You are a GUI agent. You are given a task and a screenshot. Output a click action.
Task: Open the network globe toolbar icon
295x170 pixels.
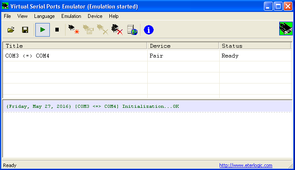pyautogui.click(x=132, y=30)
